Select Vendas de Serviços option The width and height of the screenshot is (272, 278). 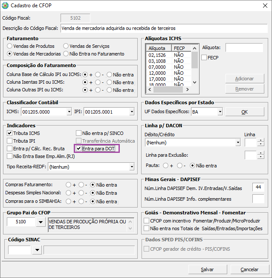(66, 46)
